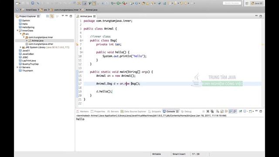Image resolution: width=279 pixels, height=157 pixels.
Task: Select the Animal.java editor tab
Action: [86, 16]
